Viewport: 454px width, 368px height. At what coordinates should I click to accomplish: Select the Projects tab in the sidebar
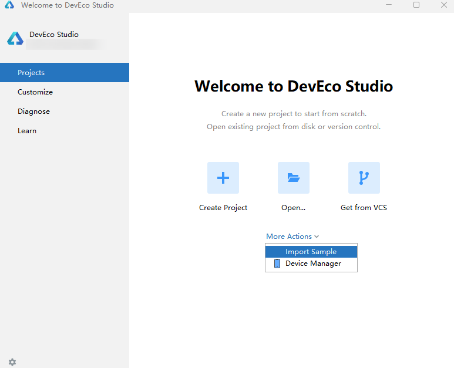coord(65,73)
